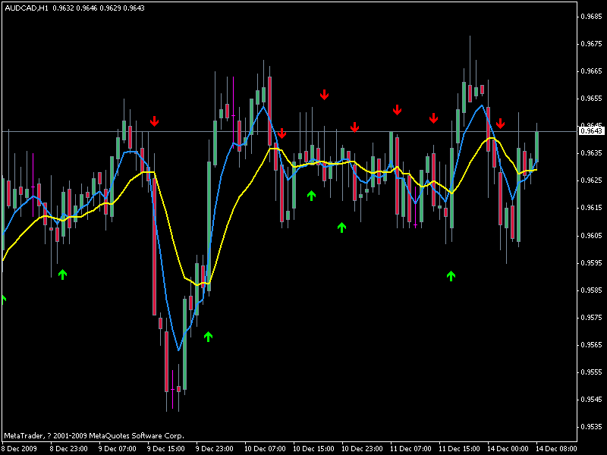Click the 0.9625 price axis label

click(x=592, y=180)
